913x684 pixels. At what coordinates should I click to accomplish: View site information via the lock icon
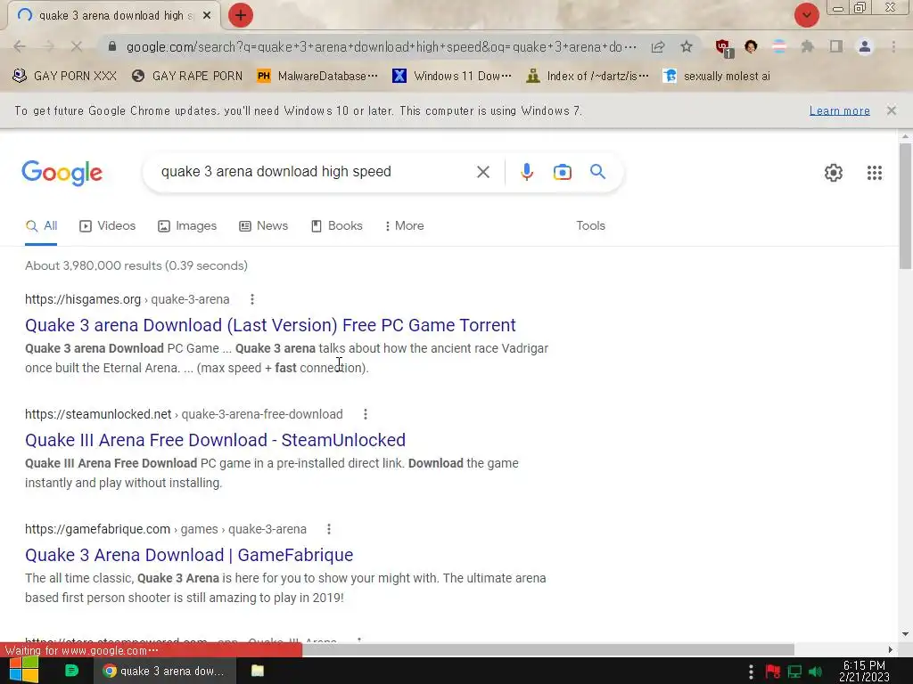(112, 46)
